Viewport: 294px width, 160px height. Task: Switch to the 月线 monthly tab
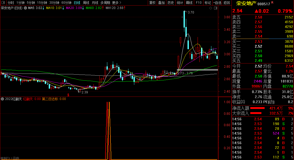click(95, 3)
